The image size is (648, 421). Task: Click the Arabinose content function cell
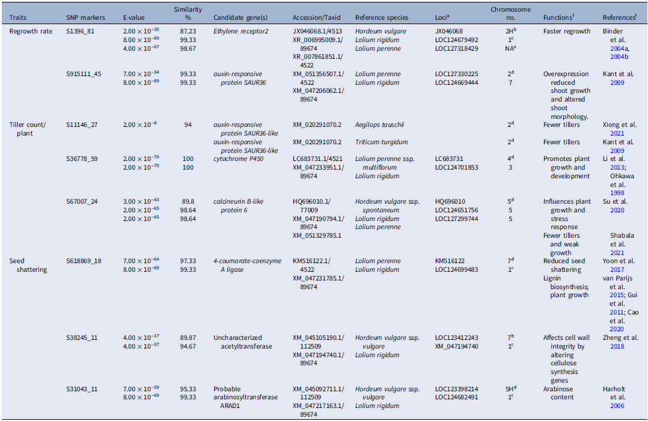[558, 393]
